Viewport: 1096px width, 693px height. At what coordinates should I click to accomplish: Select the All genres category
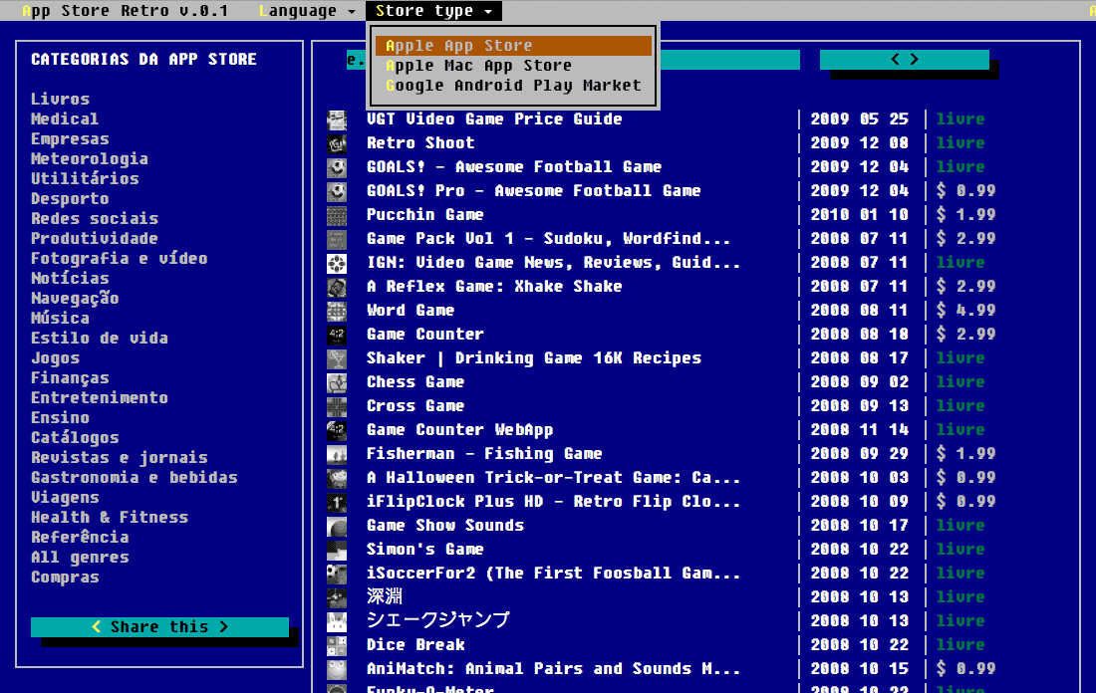[x=80, y=558]
